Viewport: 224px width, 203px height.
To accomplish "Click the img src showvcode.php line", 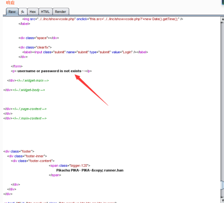I will point(102,19).
